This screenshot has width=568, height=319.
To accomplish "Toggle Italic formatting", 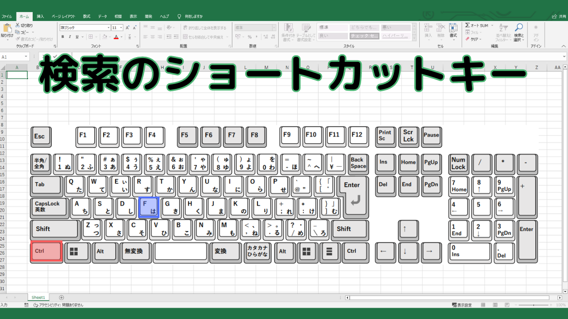I will tap(70, 36).
